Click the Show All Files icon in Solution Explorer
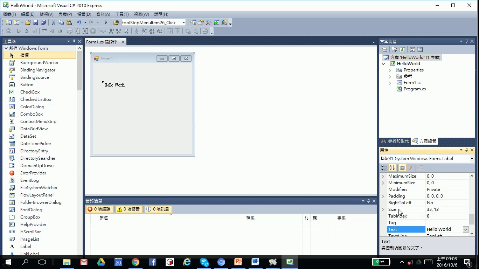Image resolution: width=479 pixels, height=269 pixels. (x=395, y=49)
